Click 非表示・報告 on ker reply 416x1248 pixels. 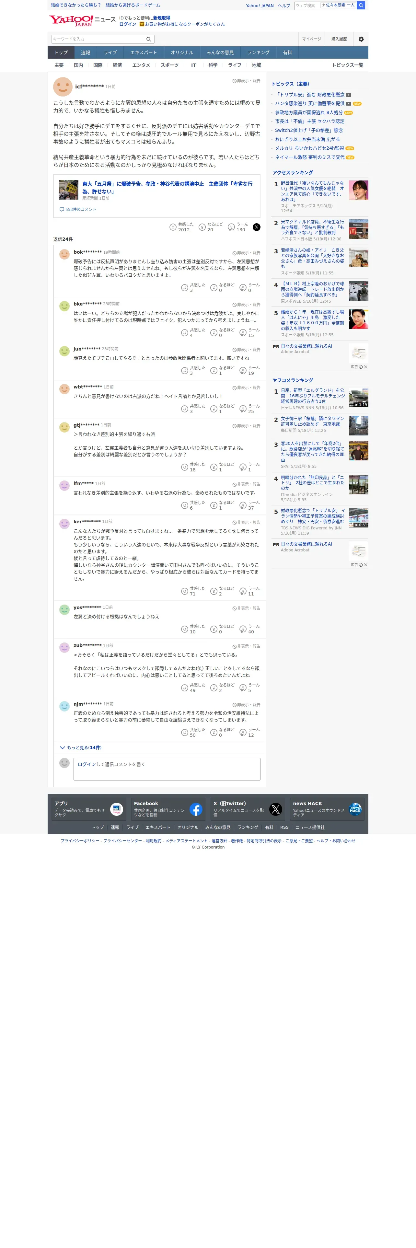click(247, 523)
